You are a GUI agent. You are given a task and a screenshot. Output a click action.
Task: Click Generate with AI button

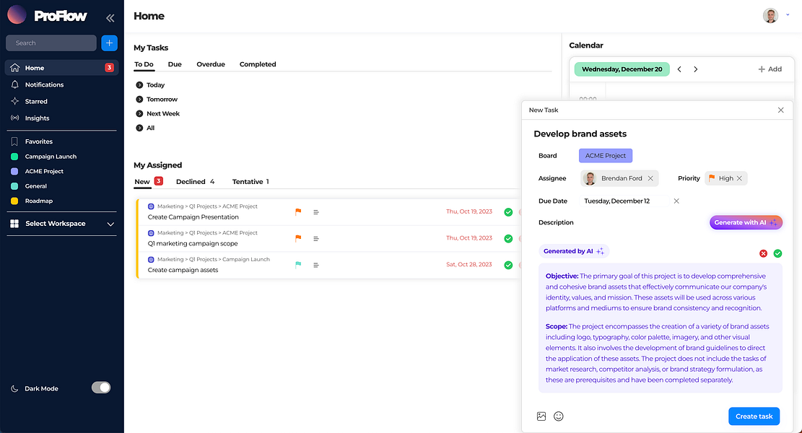[x=746, y=223]
